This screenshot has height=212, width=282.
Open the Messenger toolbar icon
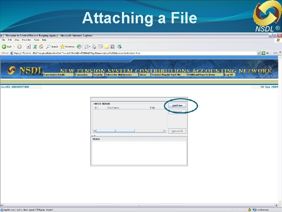tap(119, 47)
